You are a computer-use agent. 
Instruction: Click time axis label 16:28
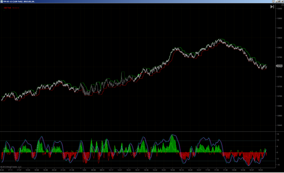(190, 170)
